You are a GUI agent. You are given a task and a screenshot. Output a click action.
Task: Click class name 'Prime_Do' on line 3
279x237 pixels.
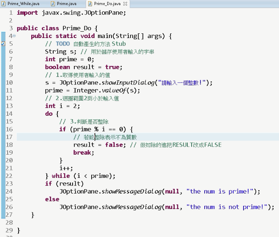77,28
